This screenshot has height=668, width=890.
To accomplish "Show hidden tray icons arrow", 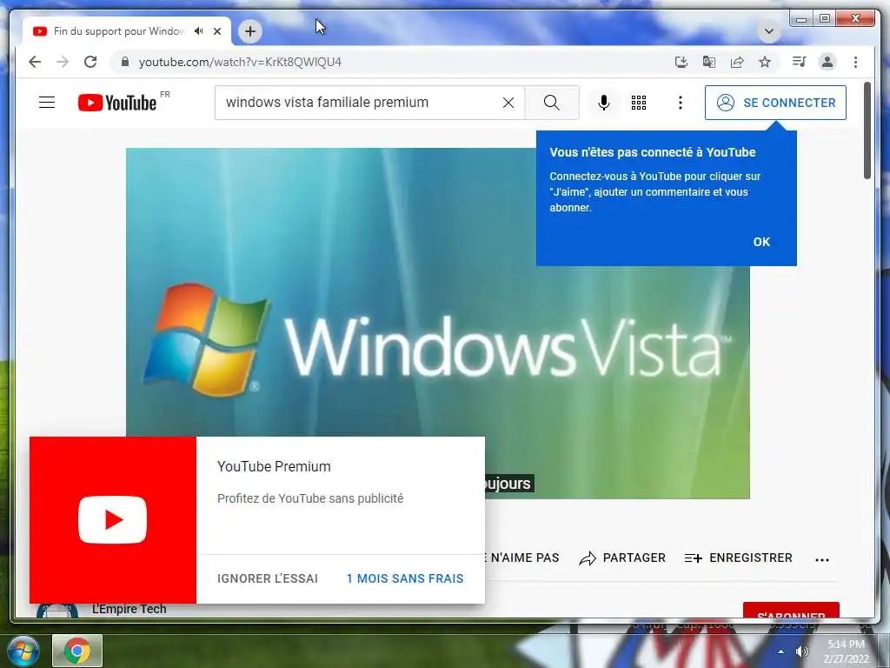I will tap(781, 651).
